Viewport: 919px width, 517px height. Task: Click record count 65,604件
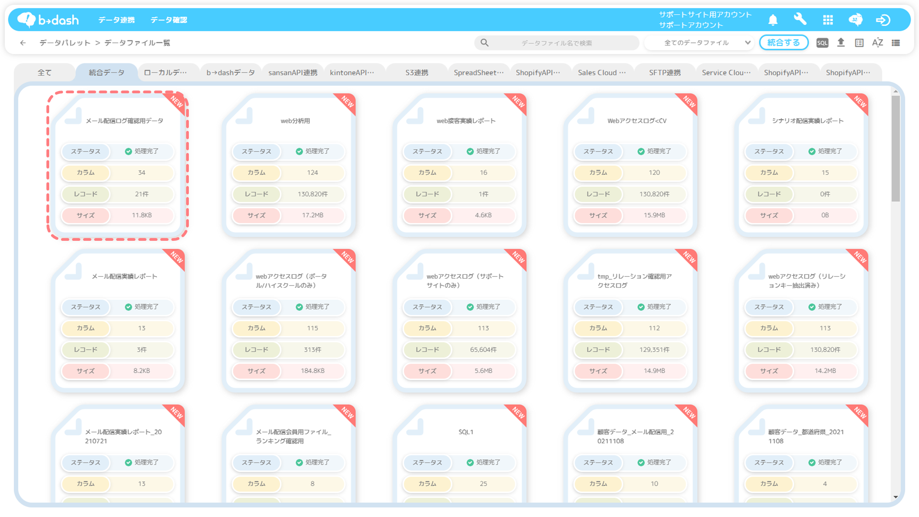click(483, 350)
